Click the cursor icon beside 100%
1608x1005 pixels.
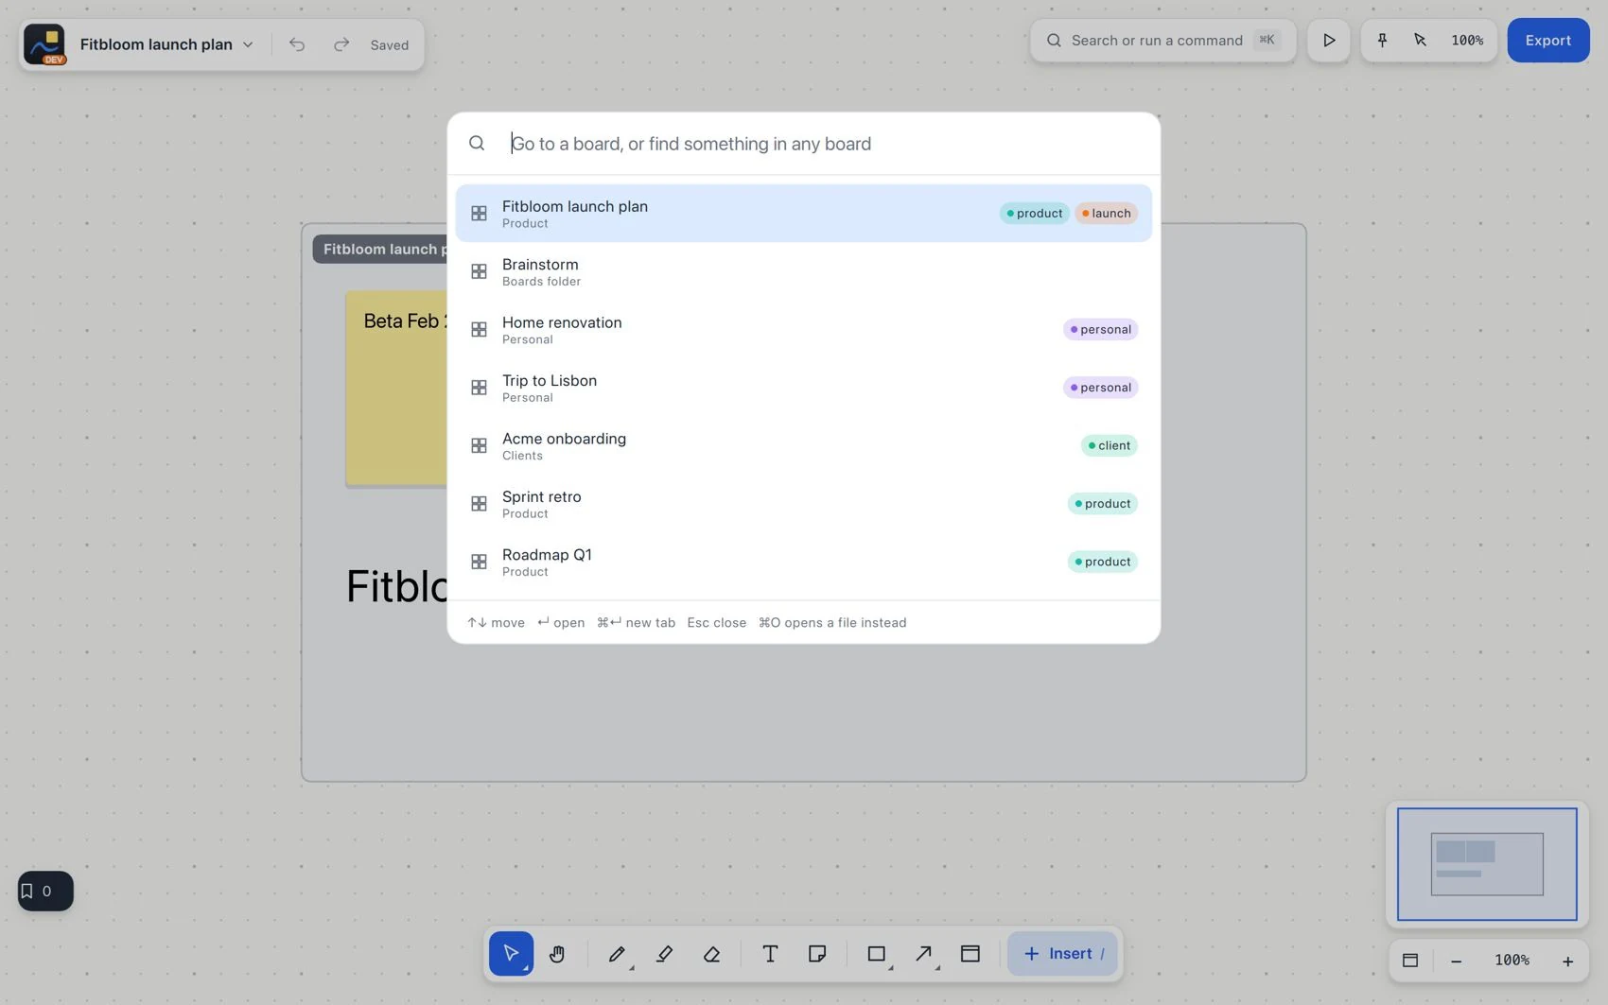(x=1420, y=40)
